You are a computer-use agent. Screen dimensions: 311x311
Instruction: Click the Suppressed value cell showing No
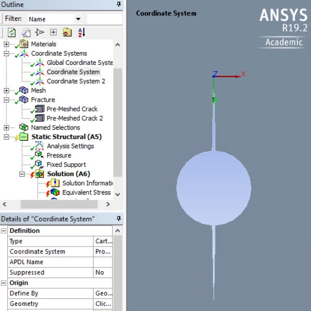pos(103,273)
